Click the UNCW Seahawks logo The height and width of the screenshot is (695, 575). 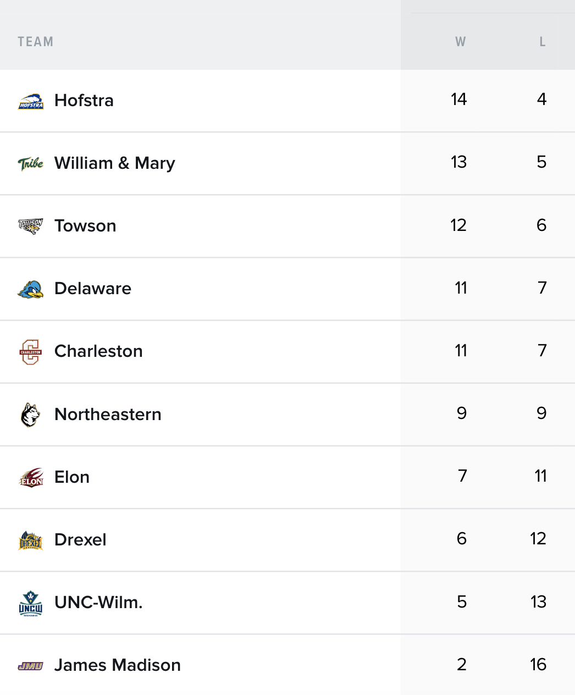click(x=31, y=603)
